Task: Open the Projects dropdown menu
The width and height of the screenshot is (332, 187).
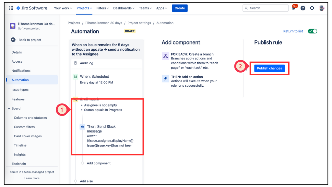Action: coord(84,8)
